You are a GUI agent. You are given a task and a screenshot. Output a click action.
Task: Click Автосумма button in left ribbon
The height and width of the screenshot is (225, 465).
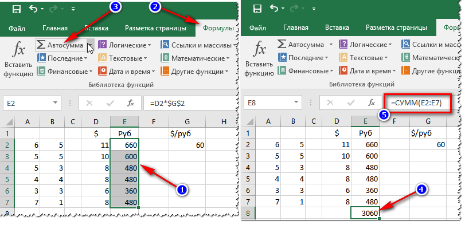(61, 45)
